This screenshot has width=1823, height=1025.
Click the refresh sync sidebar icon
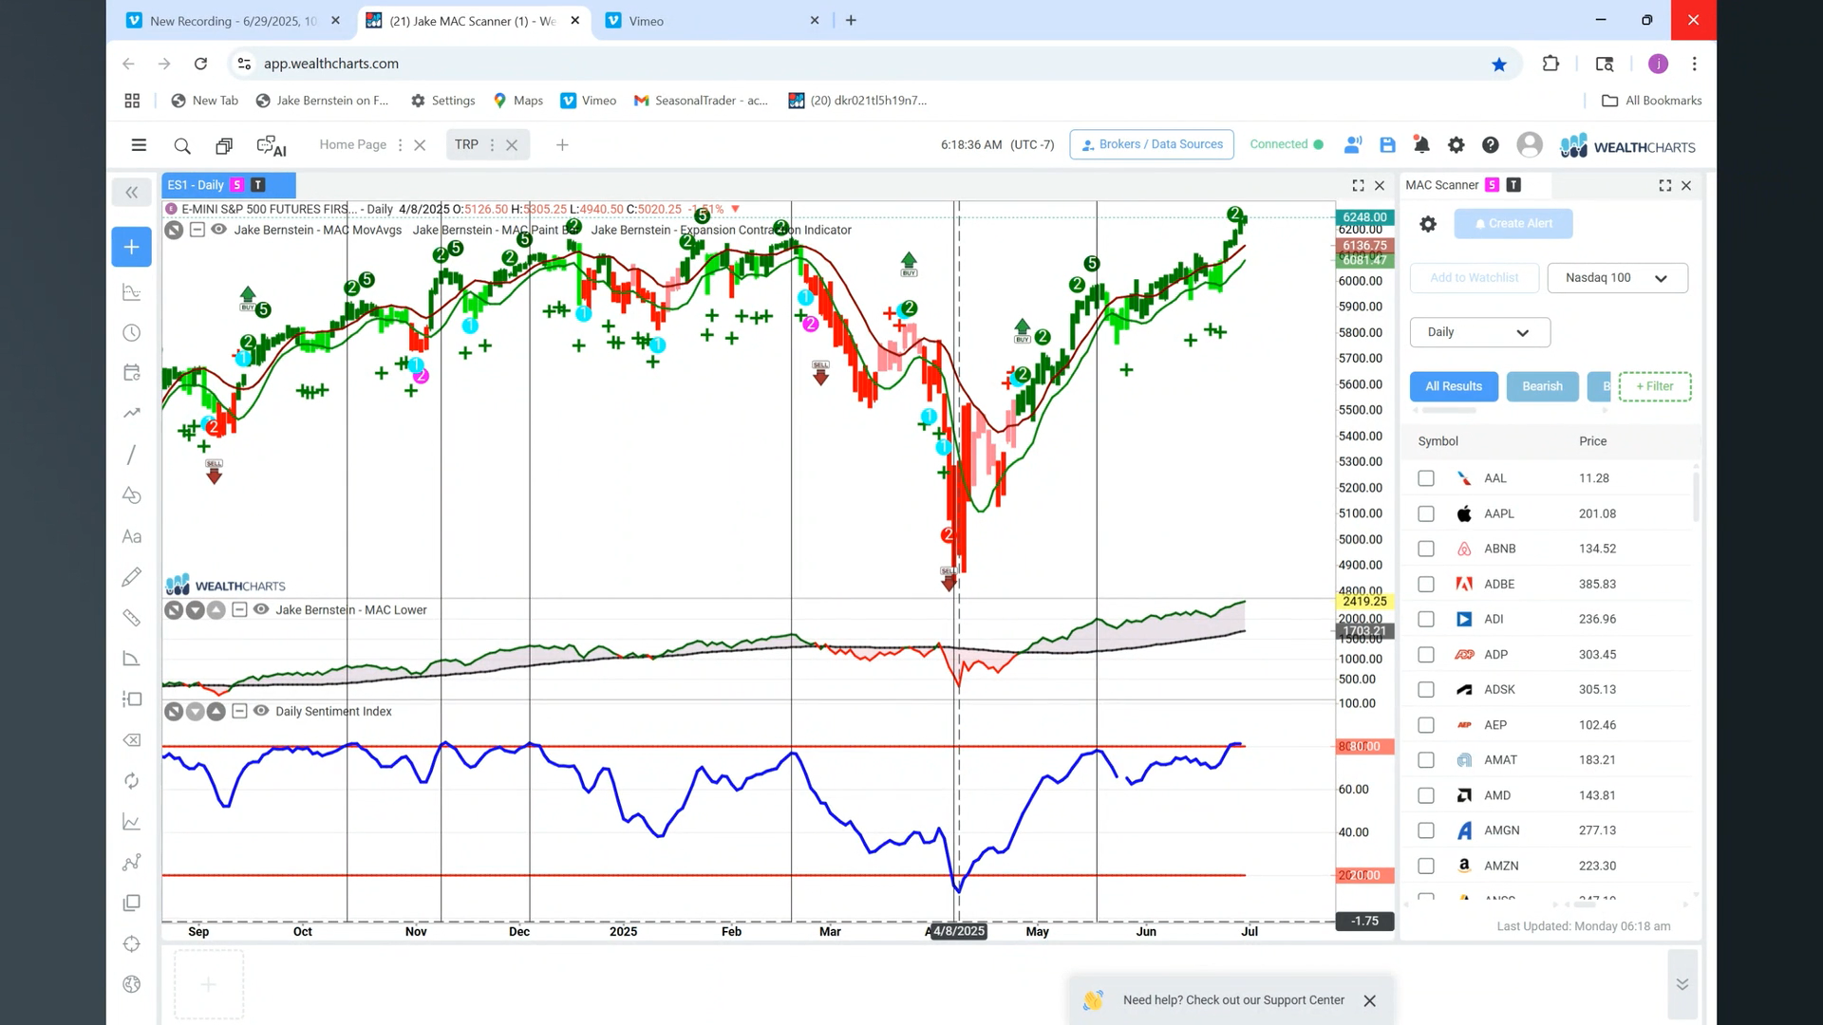click(x=132, y=781)
